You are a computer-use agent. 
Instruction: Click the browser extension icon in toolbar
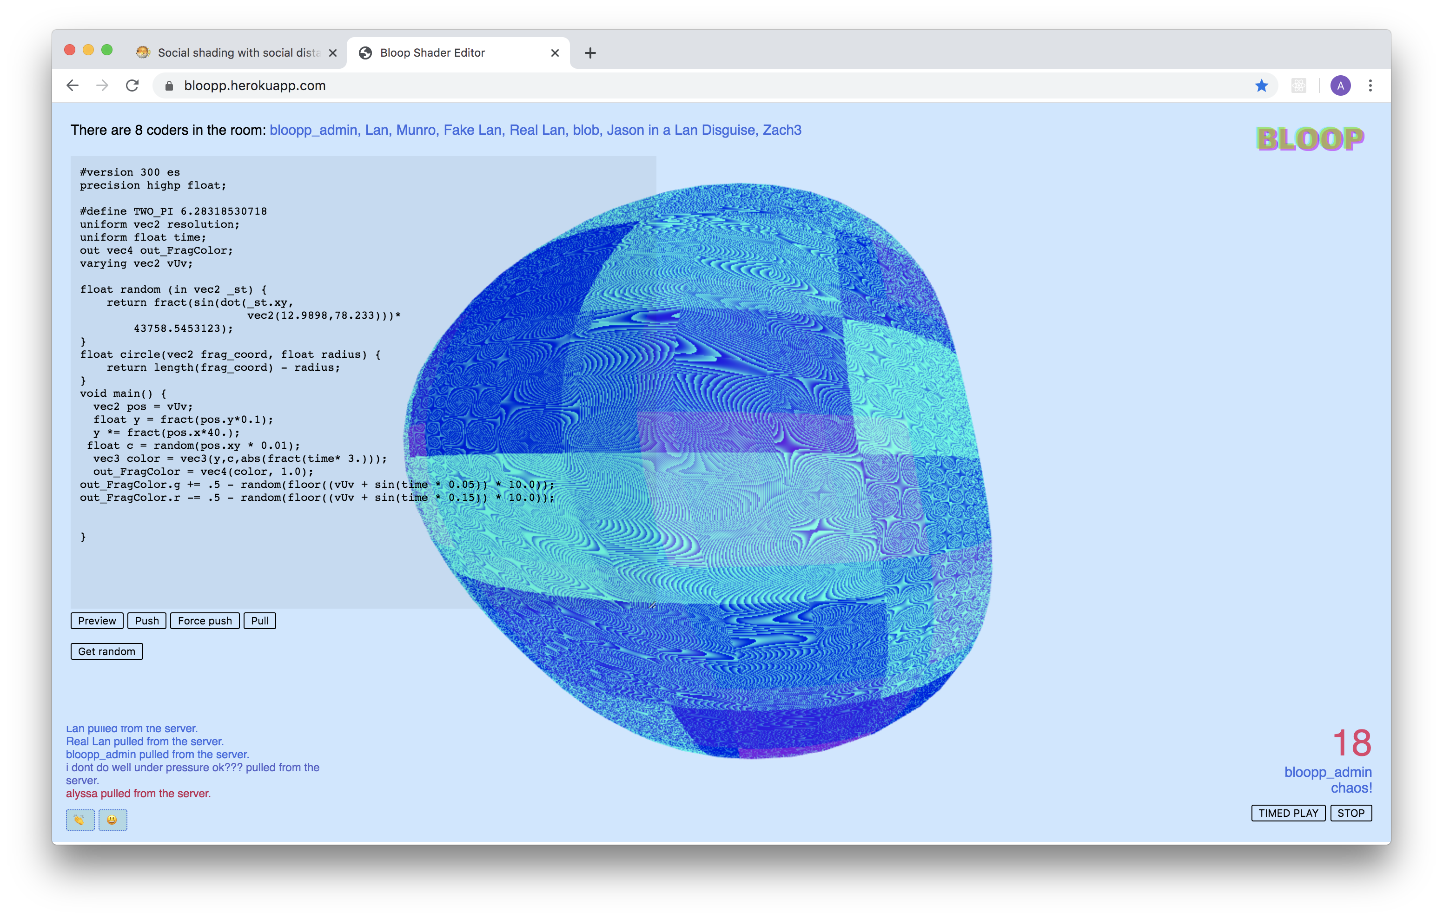[1298, 85]
